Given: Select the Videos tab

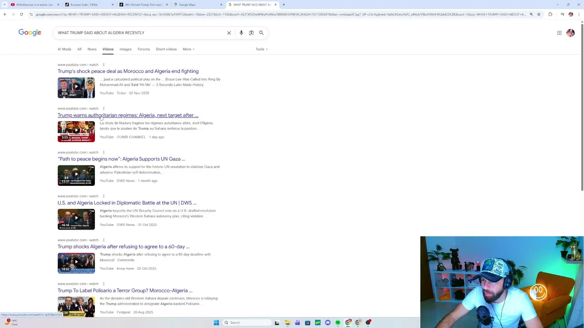Looking at the screenshot, I should 108,49.
